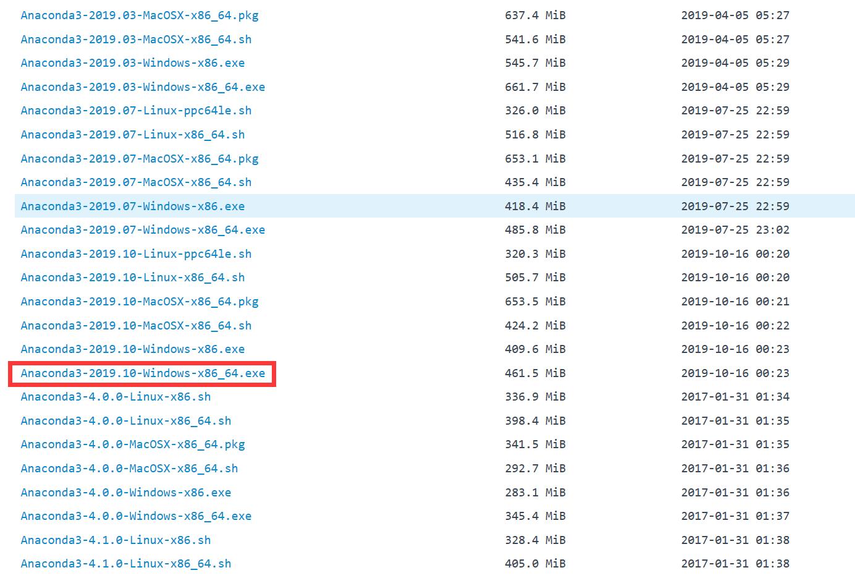Open Anaconda3-2019.07-Windows-x86_64.exe link

coord(143,229)
